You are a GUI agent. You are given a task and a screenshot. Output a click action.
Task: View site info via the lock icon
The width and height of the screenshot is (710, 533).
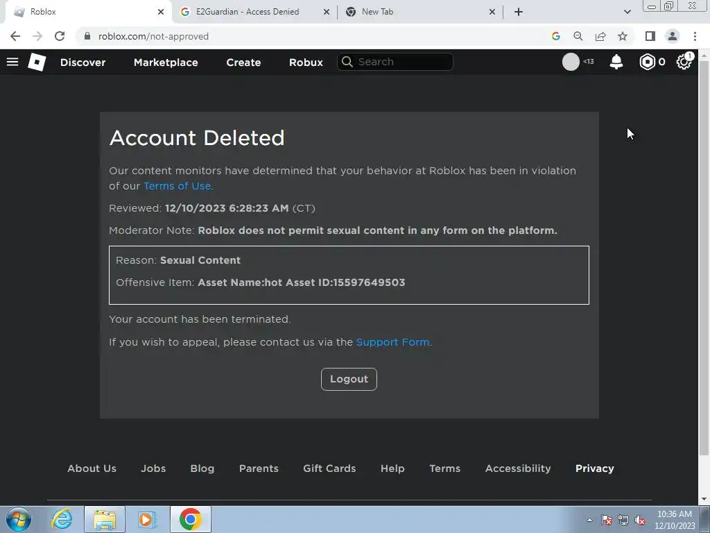click(87, 36)
